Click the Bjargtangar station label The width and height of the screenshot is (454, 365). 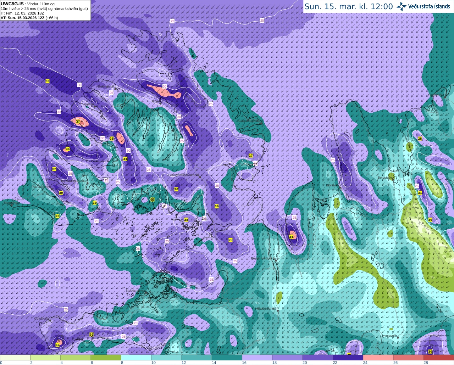pos(12,203)
